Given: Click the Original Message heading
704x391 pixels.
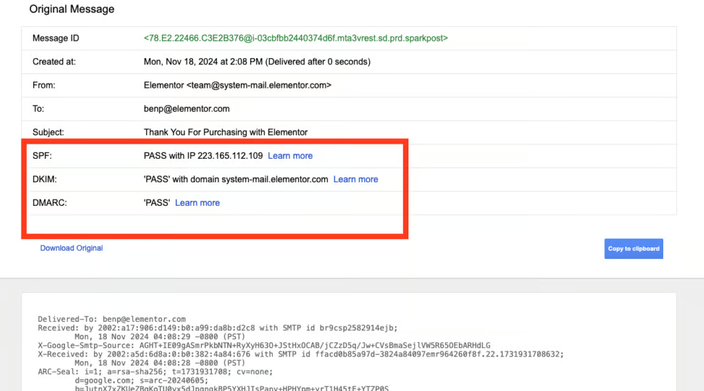Looking at the screenshot, I should pyautogui.click(x=72, y=9).
